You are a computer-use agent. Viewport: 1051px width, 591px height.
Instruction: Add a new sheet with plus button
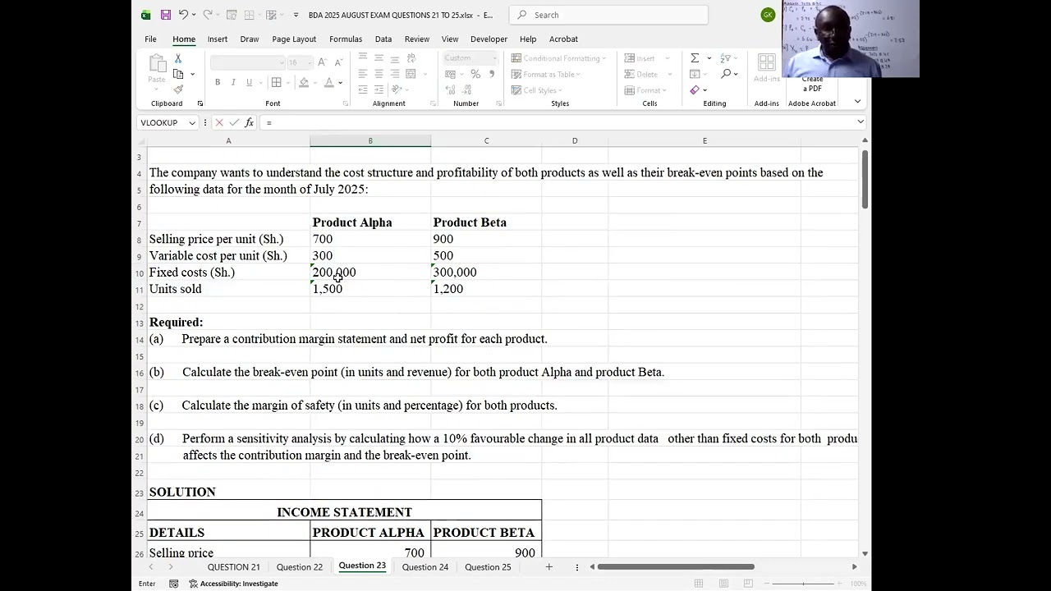pyautogui.click(x=549, y=567)
